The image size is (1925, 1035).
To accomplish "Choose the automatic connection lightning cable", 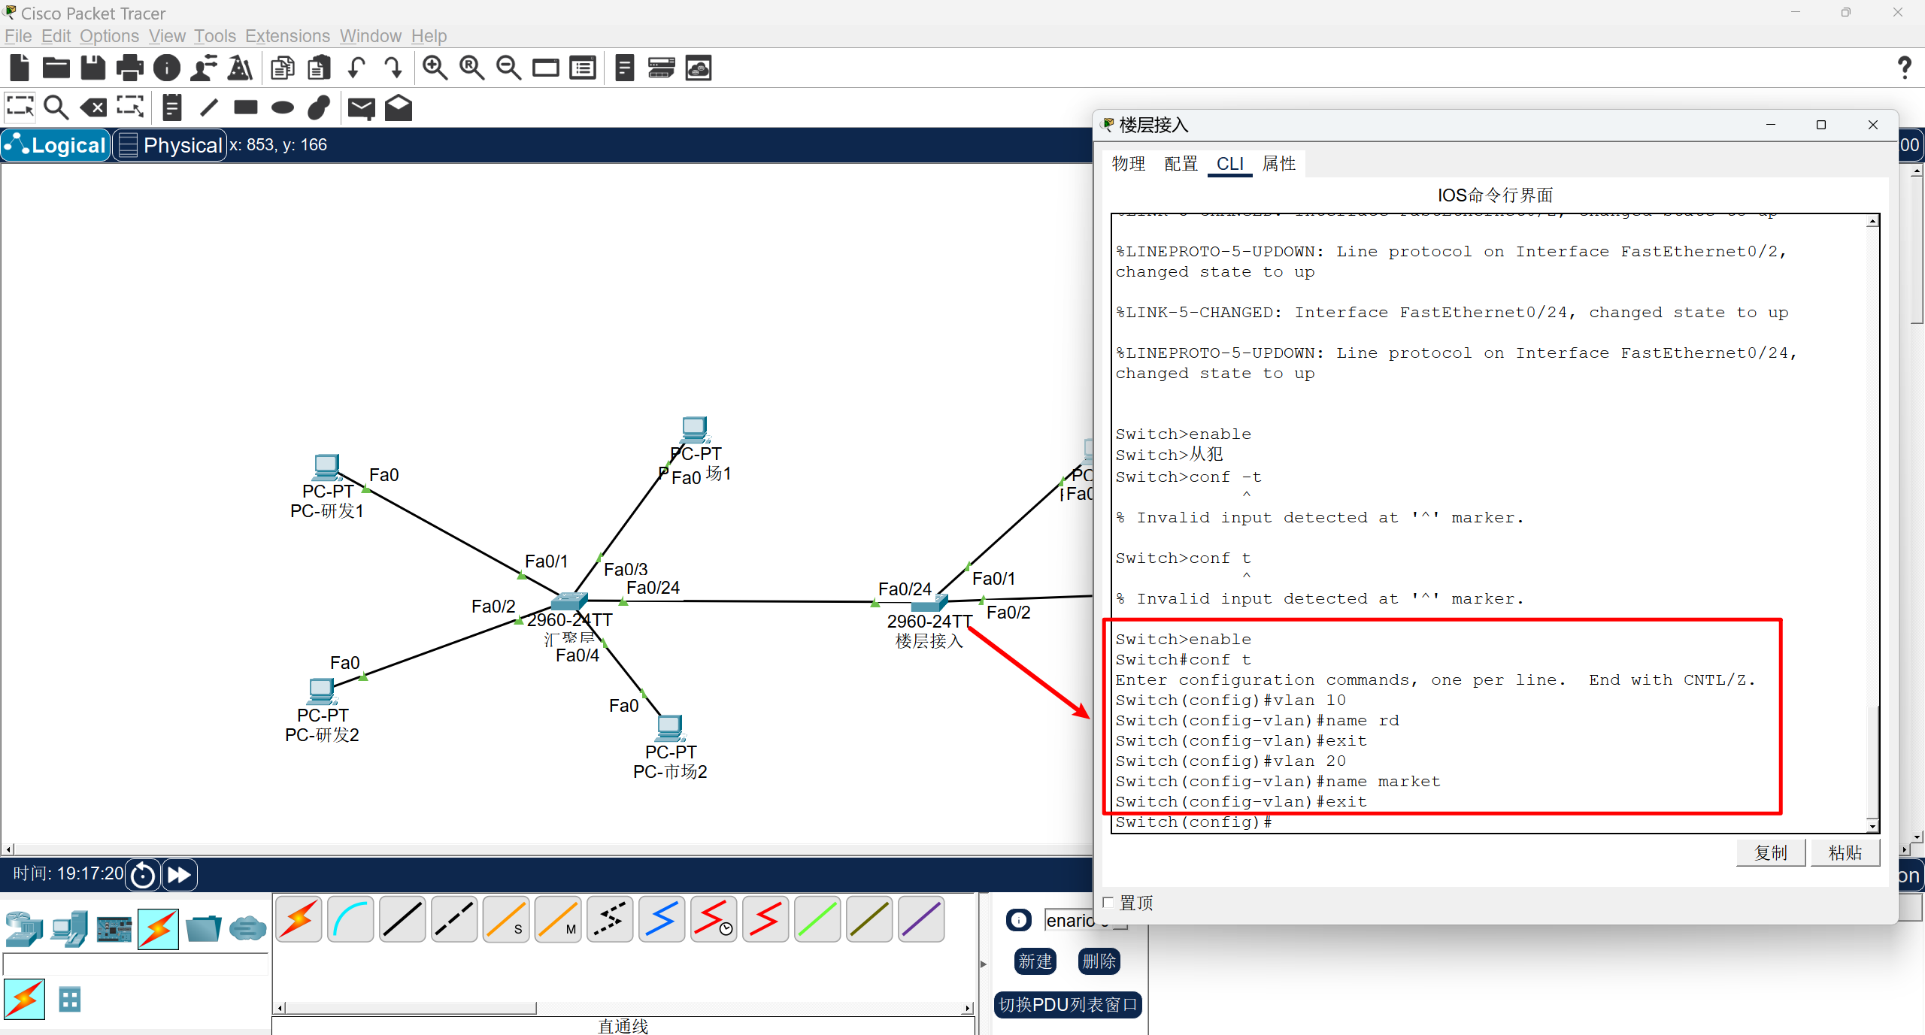I will pos(299,918).
